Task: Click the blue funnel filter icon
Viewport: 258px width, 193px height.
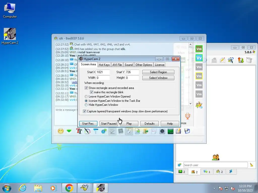Action: pos(95,131)
